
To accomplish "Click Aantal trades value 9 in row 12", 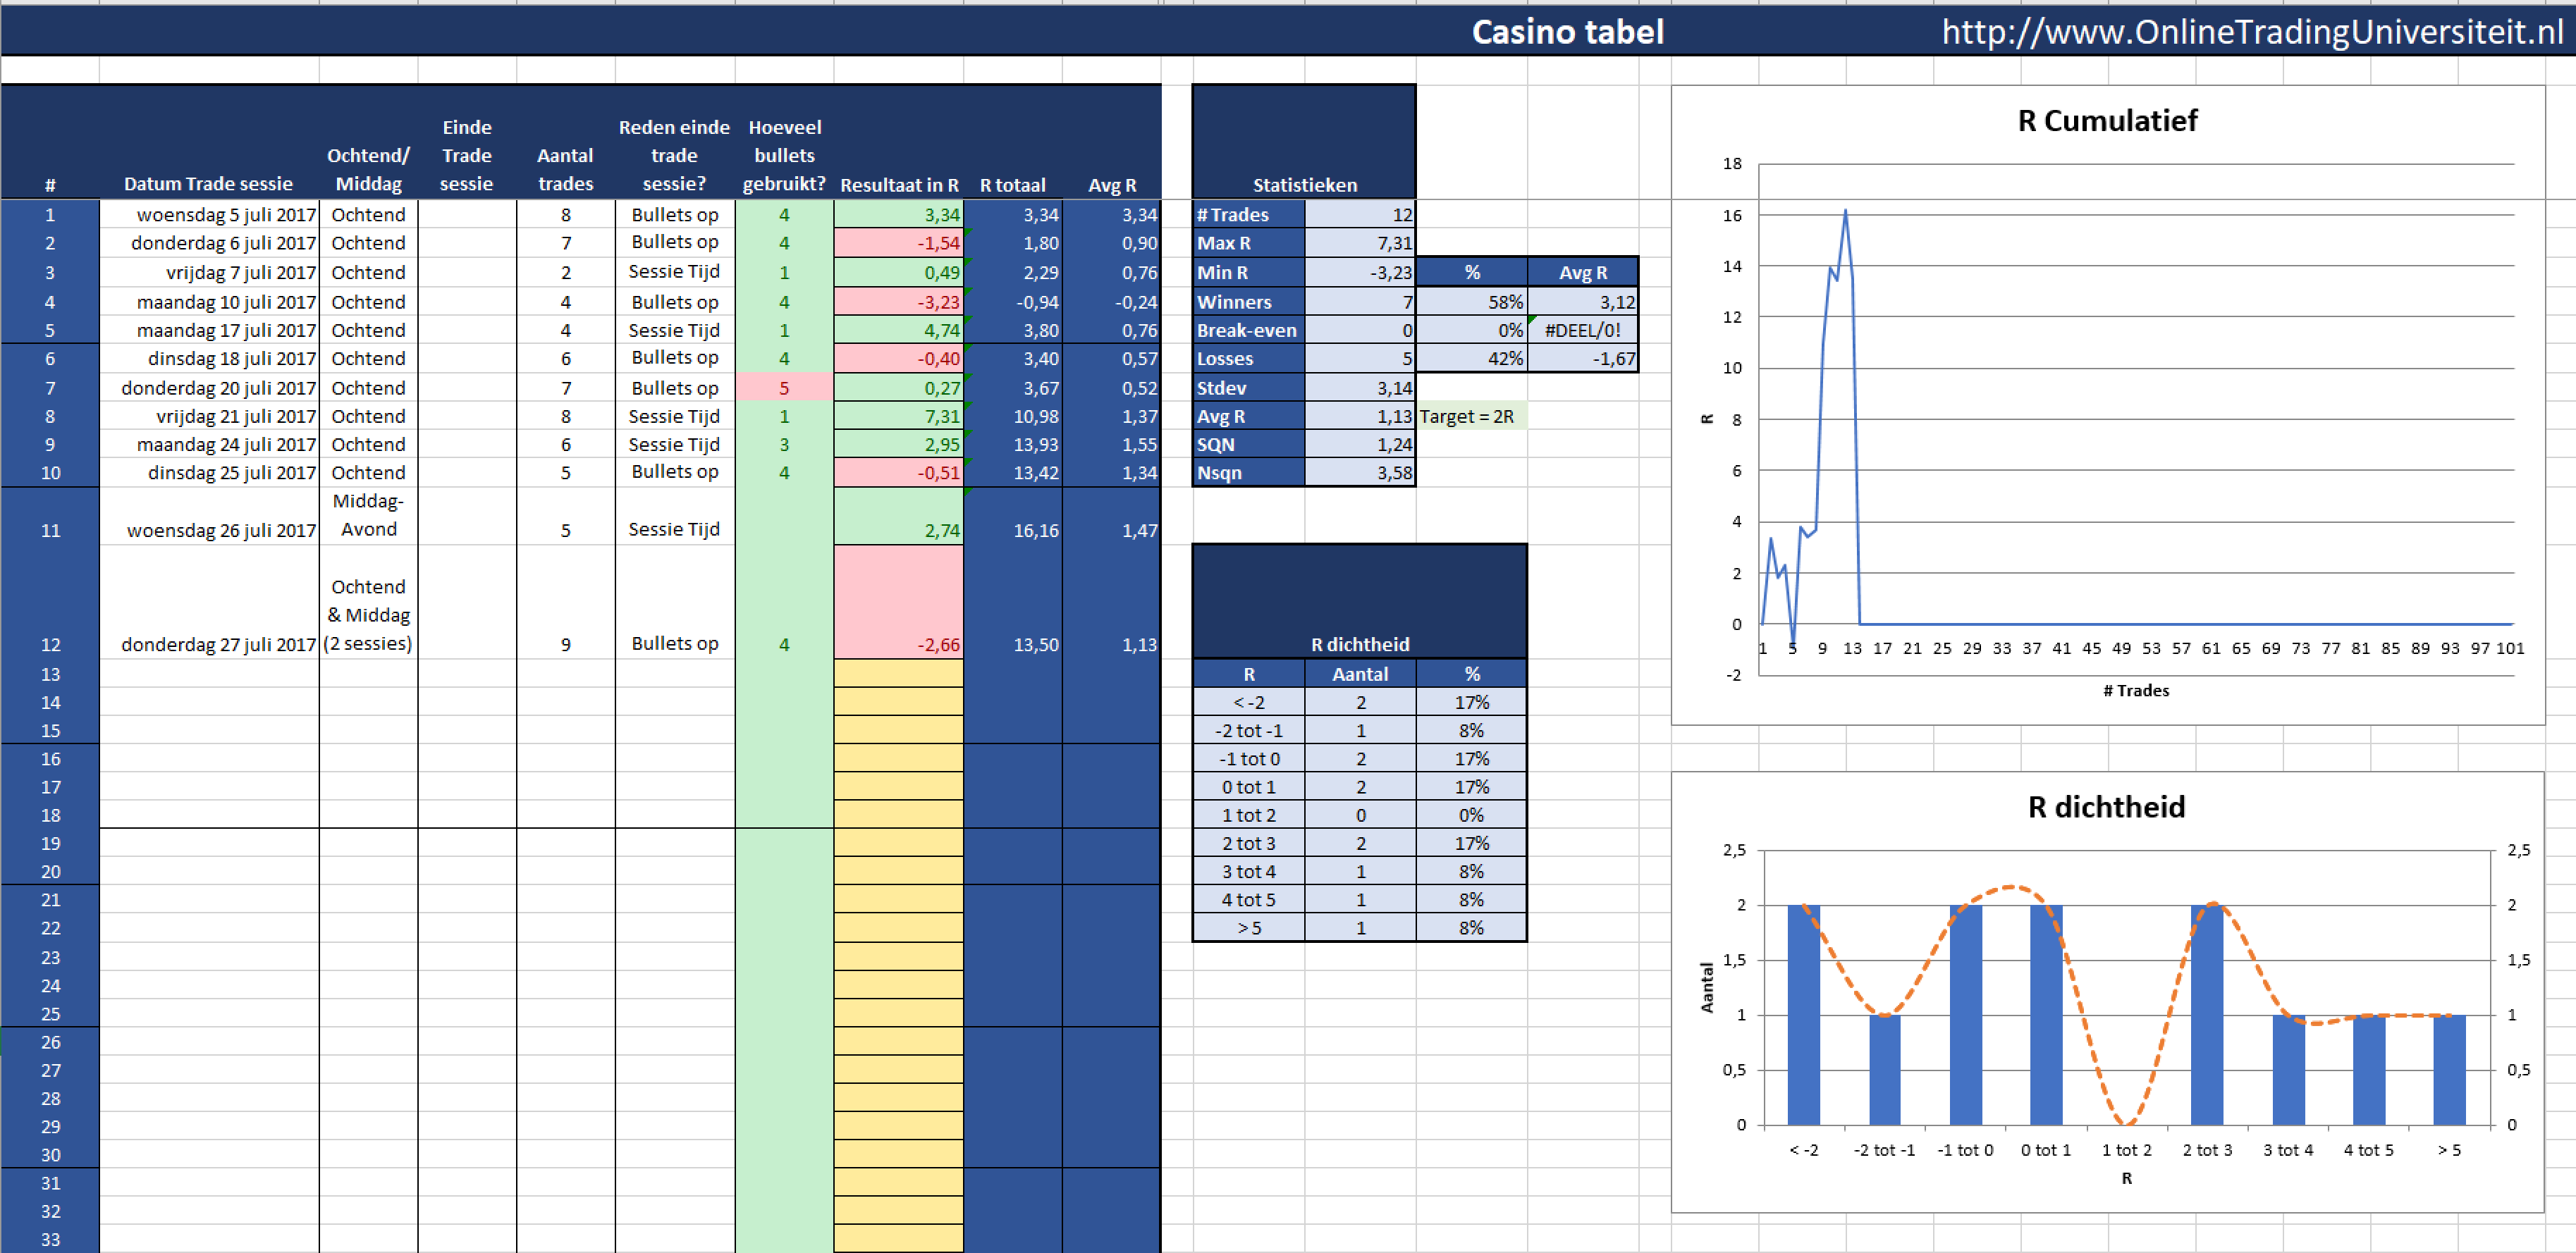I will click(565, 602).
